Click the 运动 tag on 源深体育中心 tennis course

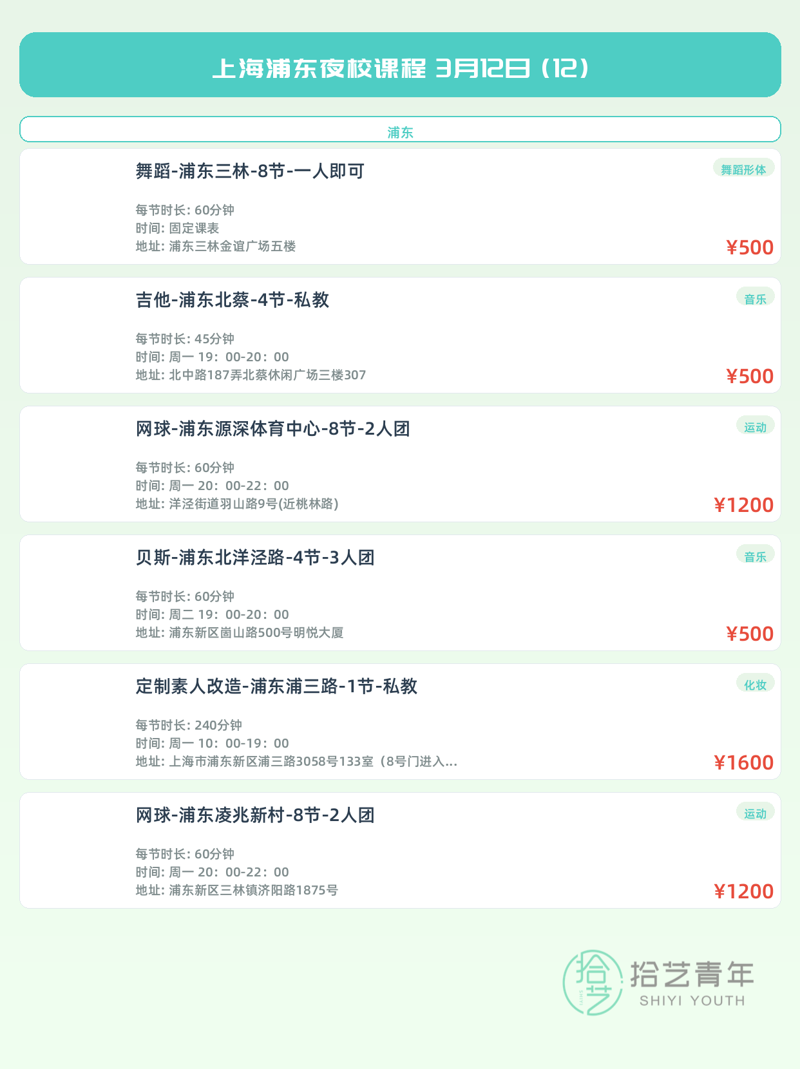pyautogui.click(x=755, y=427)
